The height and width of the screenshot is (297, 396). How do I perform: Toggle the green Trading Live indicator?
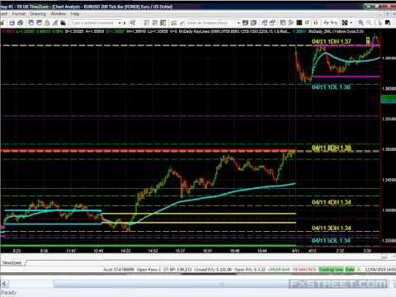[x=331, y=270]
